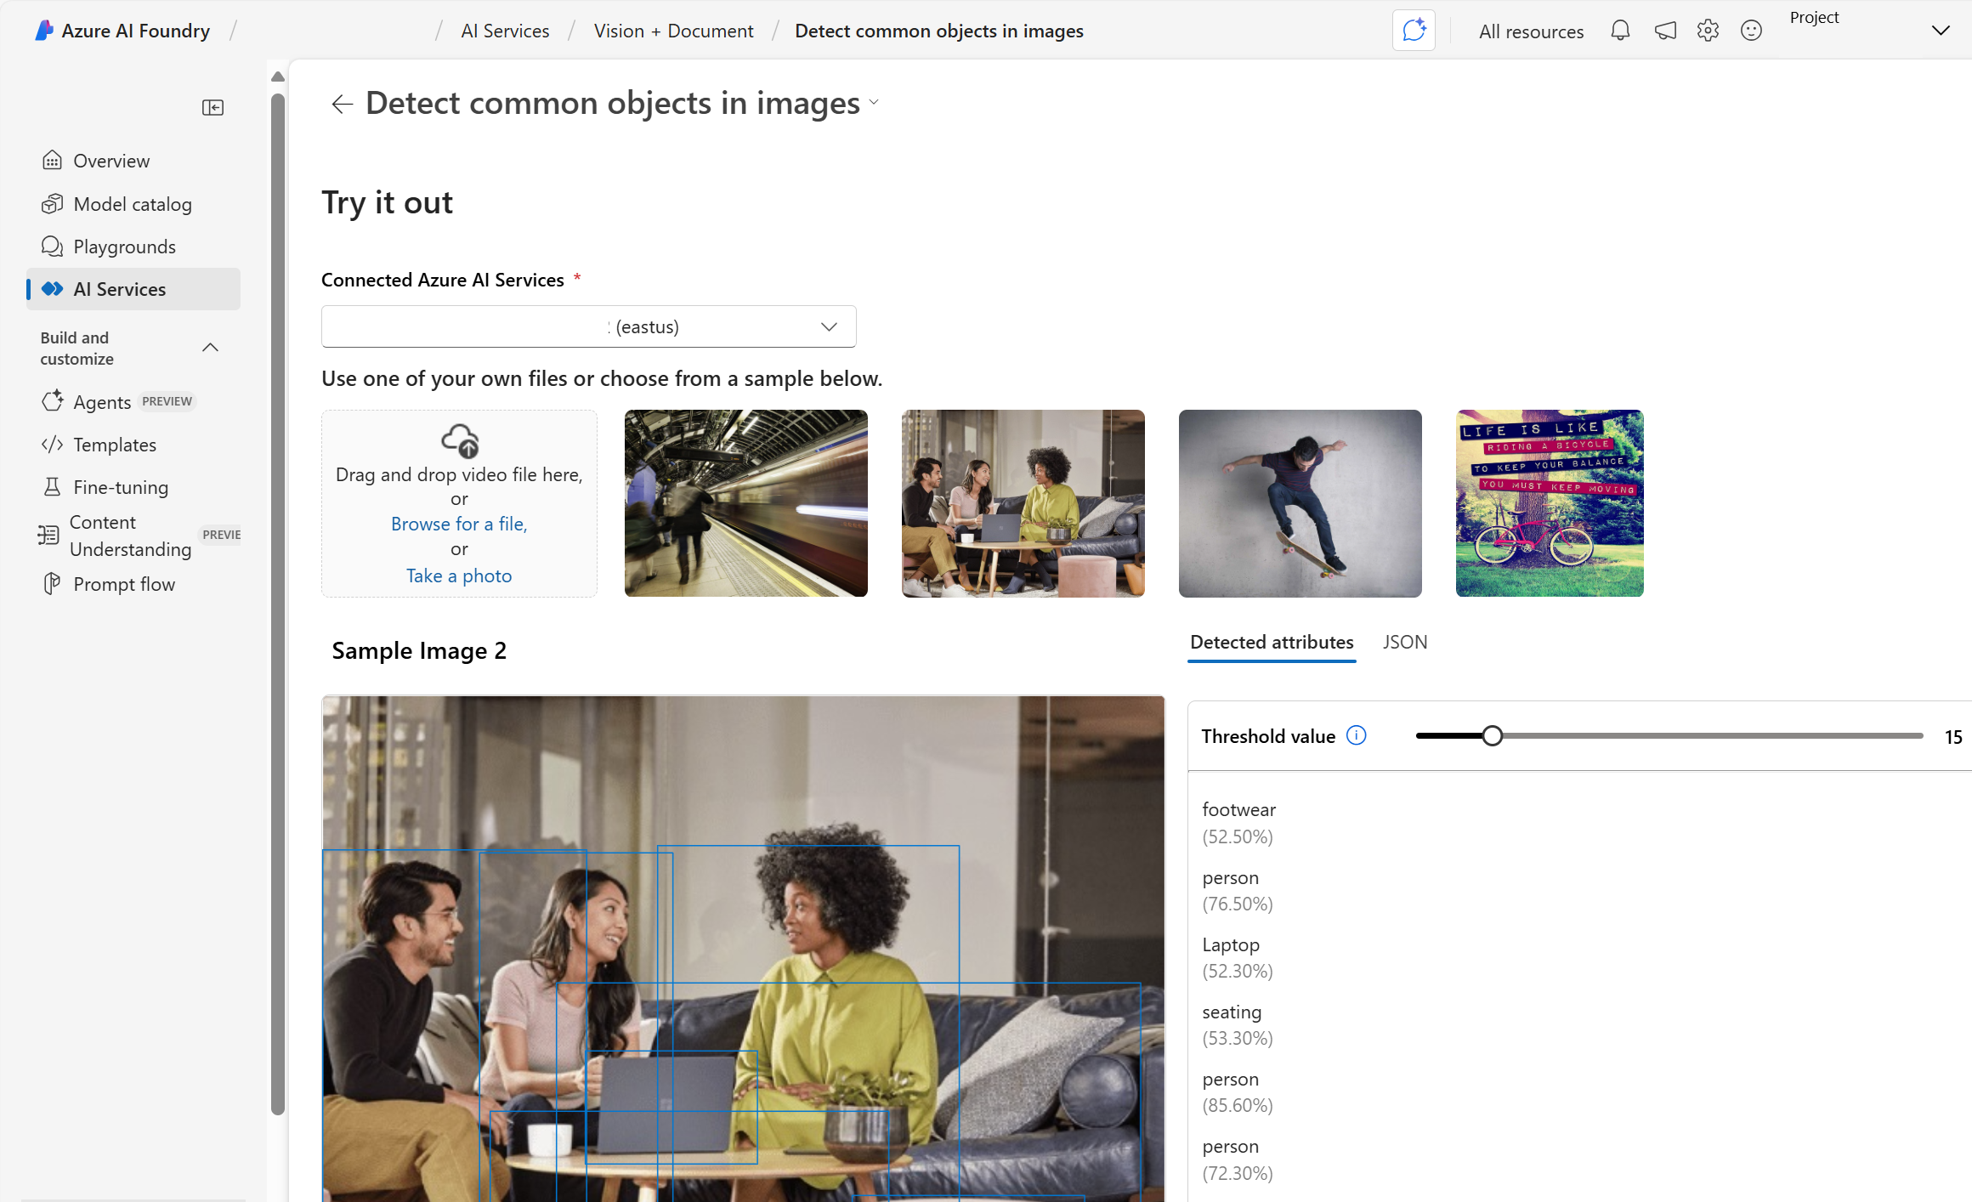Expand the Project dropdown chevron

[x=1941, y=31]
